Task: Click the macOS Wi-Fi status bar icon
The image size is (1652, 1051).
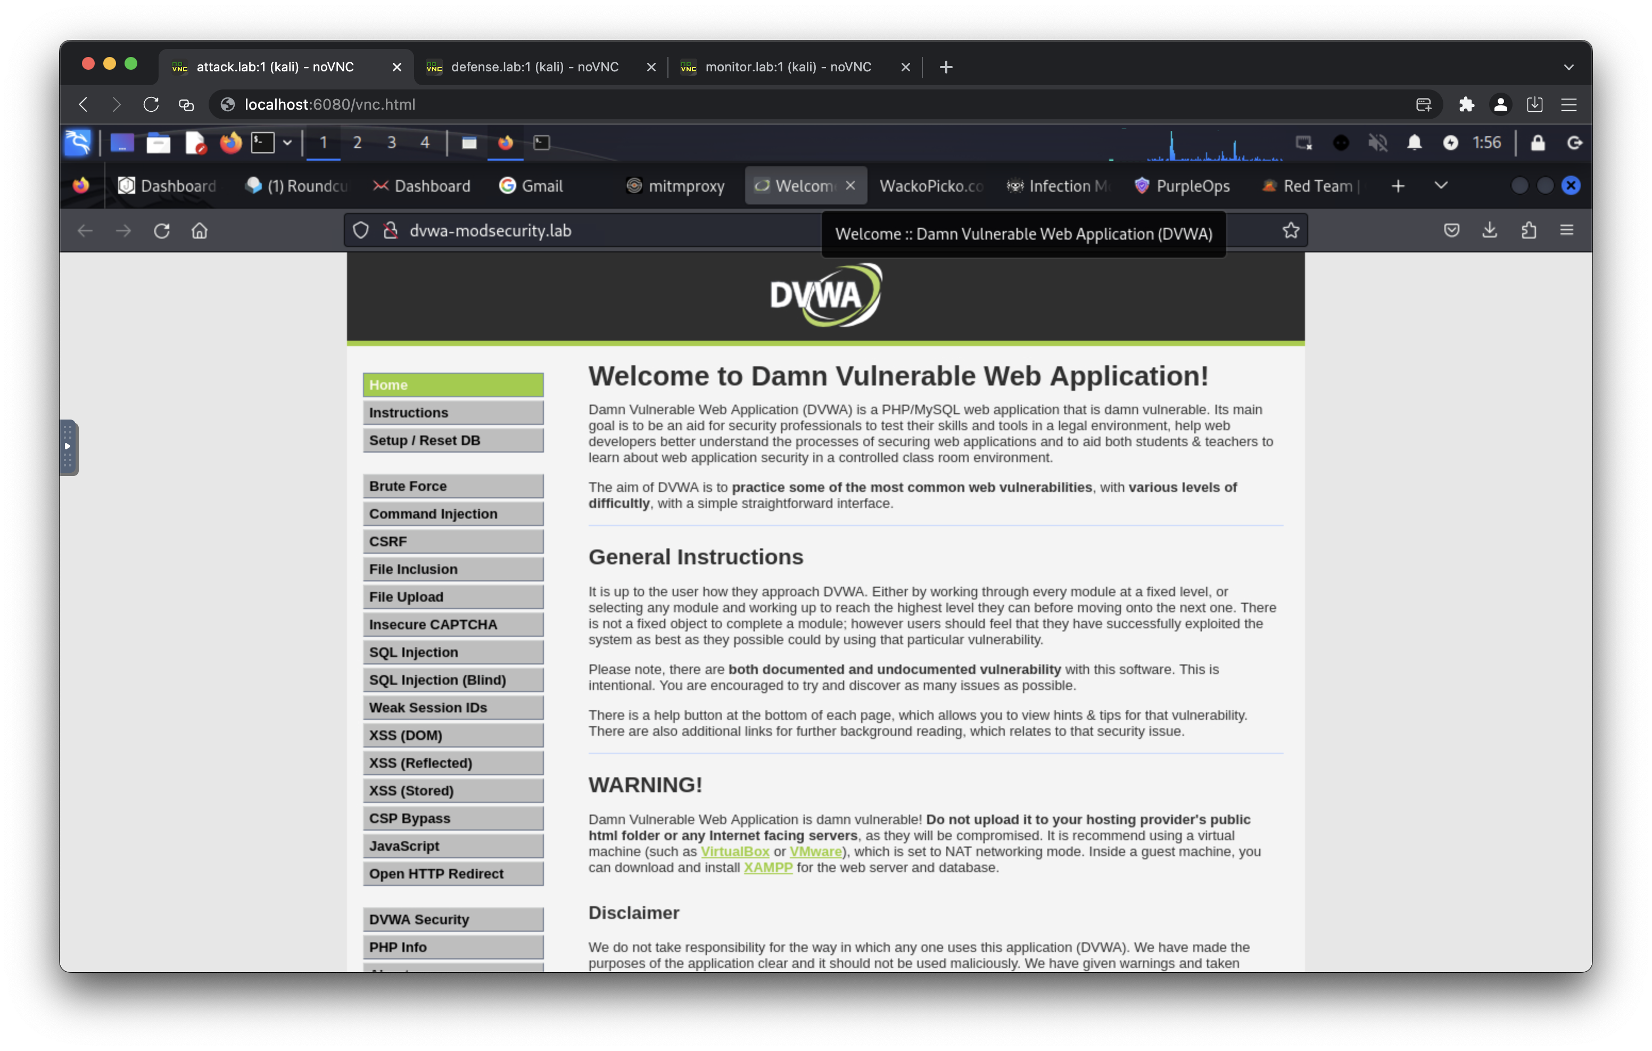Action: click(x=1303, y=143)
